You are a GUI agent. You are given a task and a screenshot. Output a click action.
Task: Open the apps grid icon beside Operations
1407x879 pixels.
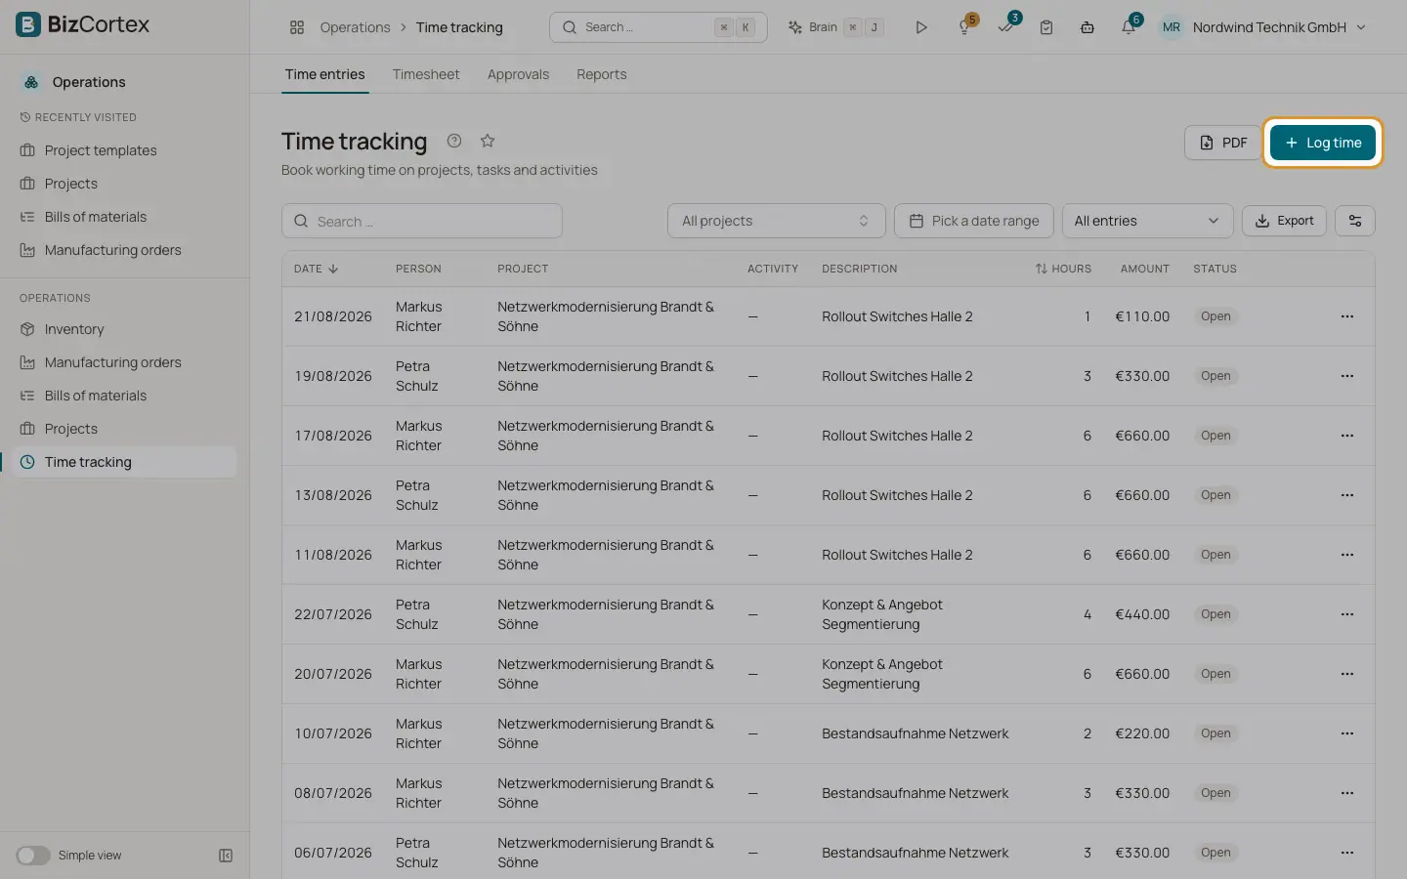[297, 27]
